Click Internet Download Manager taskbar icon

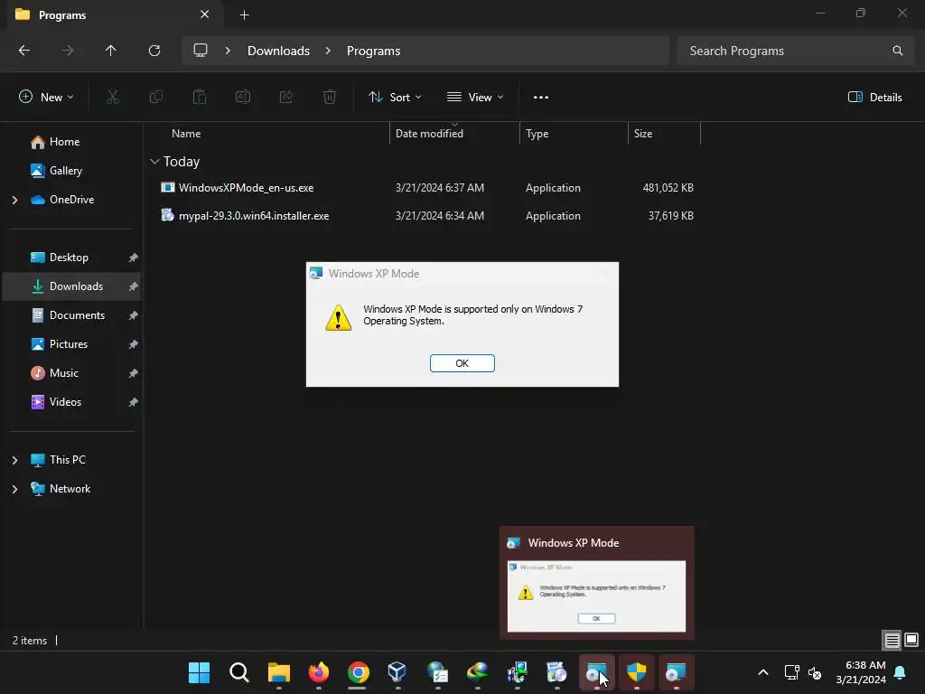[x=477, y=672]
